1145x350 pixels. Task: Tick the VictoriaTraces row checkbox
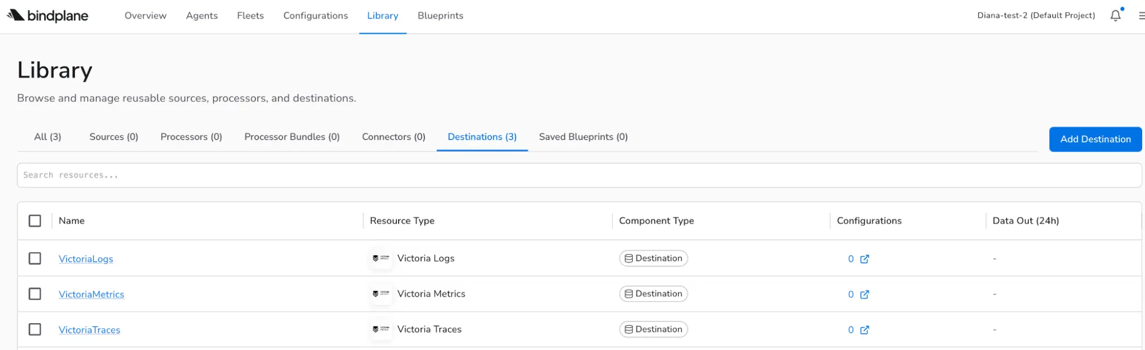click(x=35, y=329)
